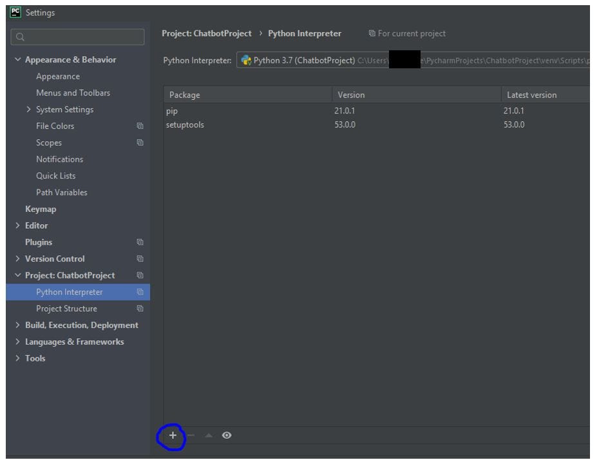
Task: Click Project: ChatbotProject breadcrumb
Action: pyautogui.click(x=207, y=34)
